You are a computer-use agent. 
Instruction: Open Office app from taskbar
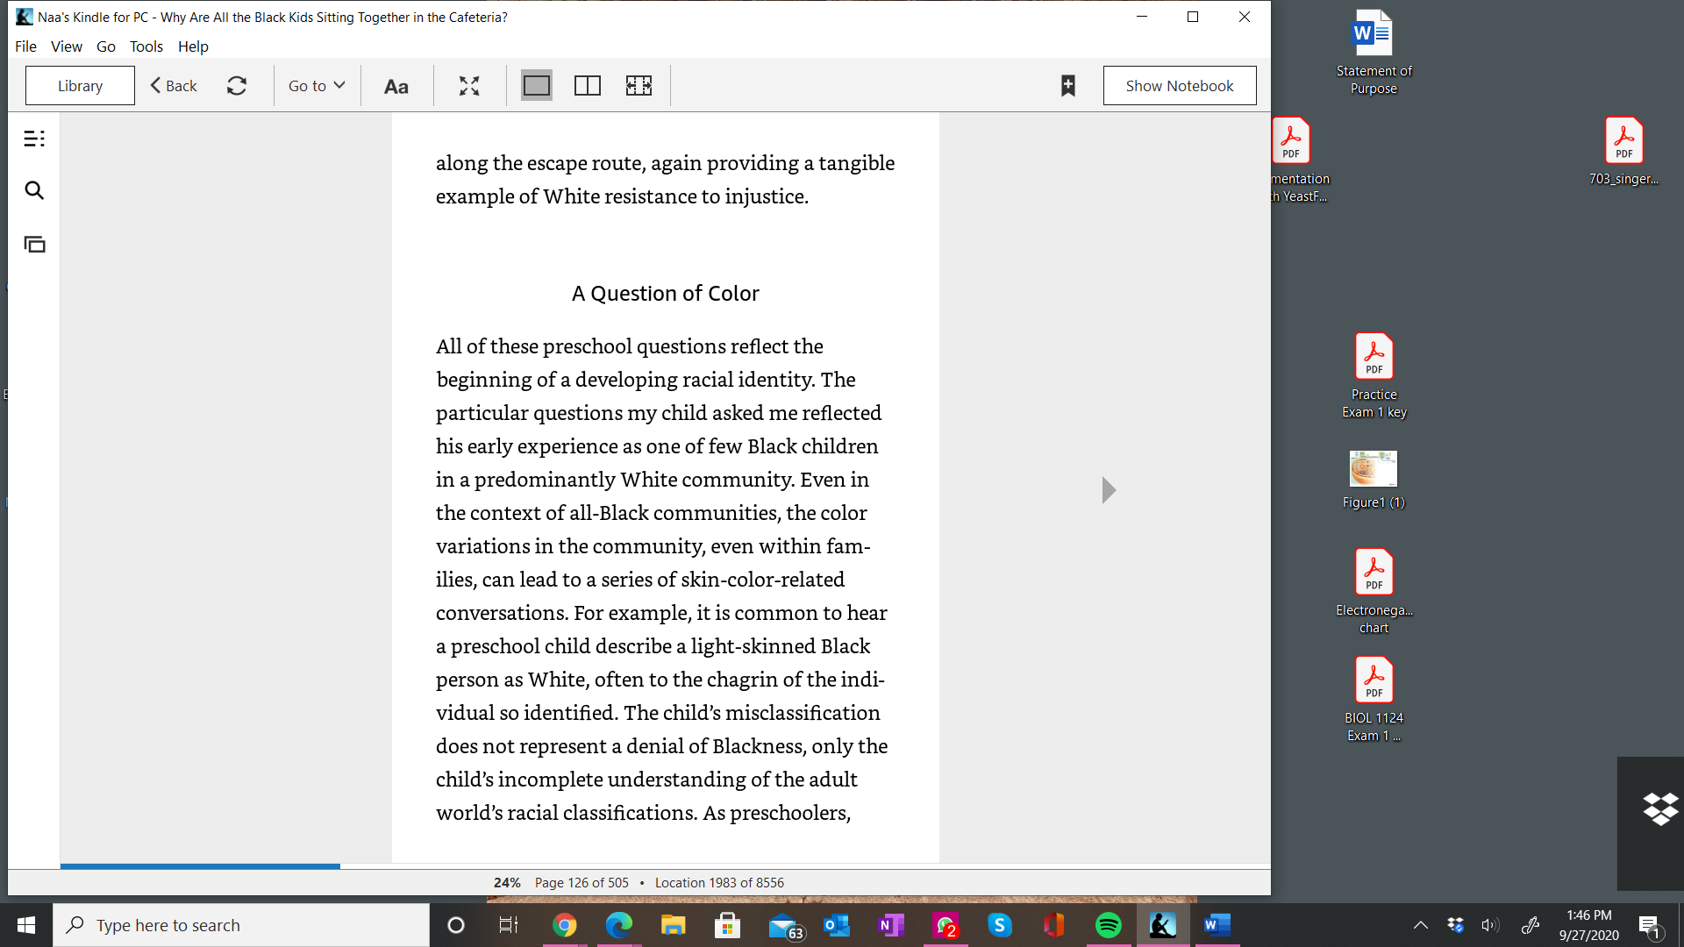click(1053, 925)
